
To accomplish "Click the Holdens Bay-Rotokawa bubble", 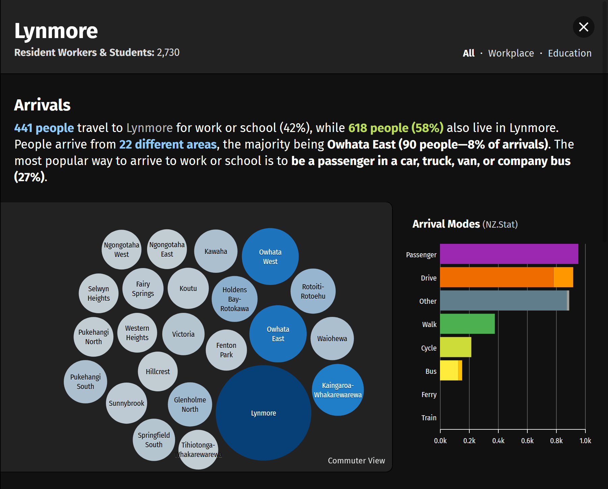I will 234,299.
